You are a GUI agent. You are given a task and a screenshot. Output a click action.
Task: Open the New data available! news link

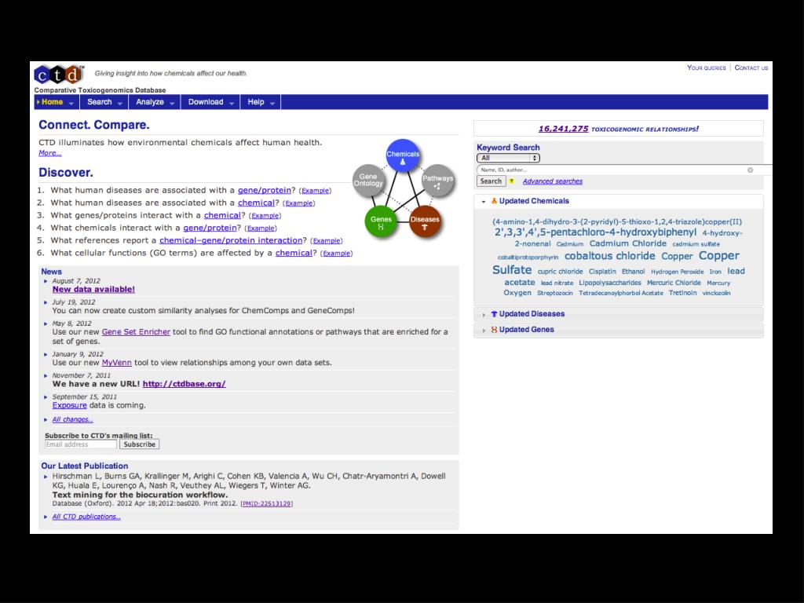[93, 289]
